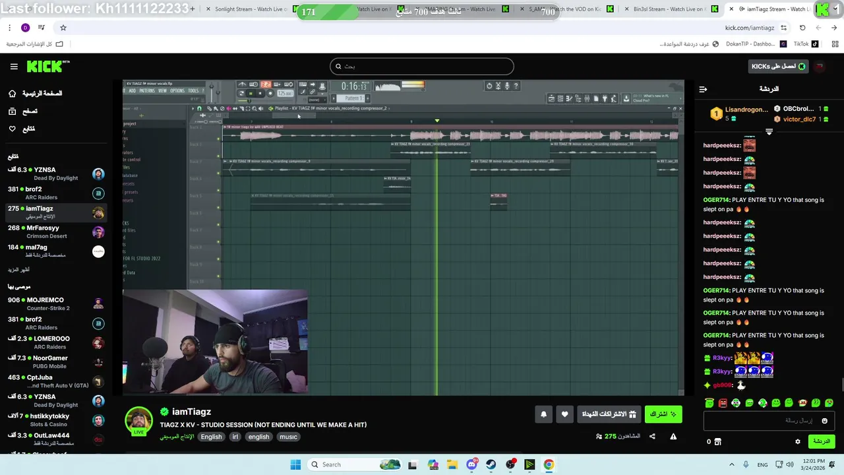844x475 pixels.
Task: Bookmark page with star icon
Action: pos(63,28)
